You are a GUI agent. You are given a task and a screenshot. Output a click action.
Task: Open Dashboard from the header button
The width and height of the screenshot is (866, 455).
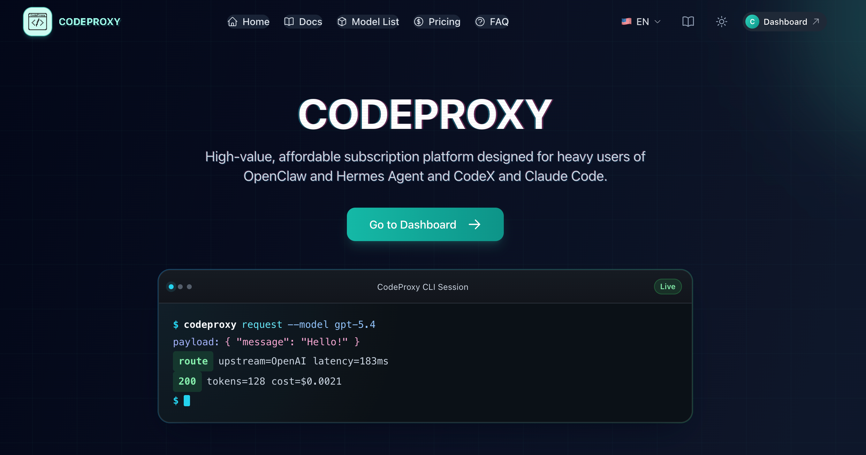pyautogui.click(x=784, y=22)
